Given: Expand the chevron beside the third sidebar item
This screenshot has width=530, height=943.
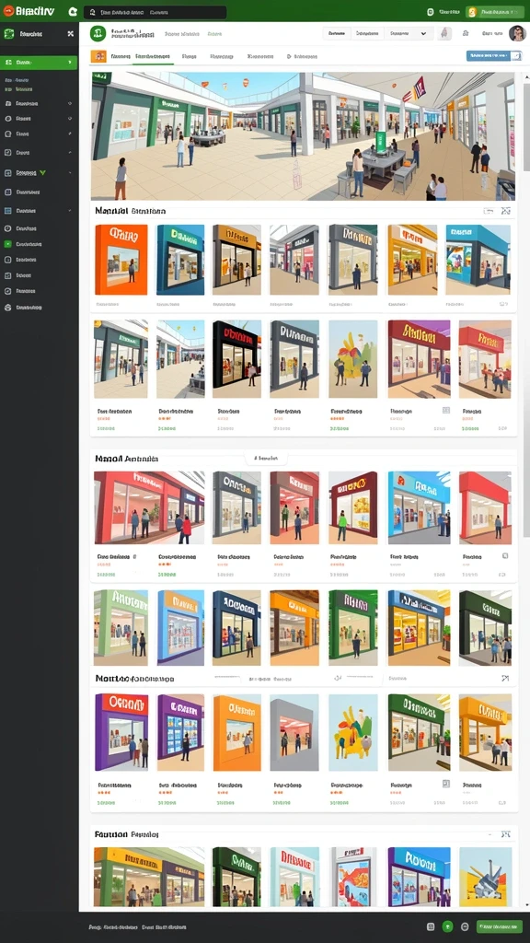Looking at the screenshot, I should tap(70, 134).
